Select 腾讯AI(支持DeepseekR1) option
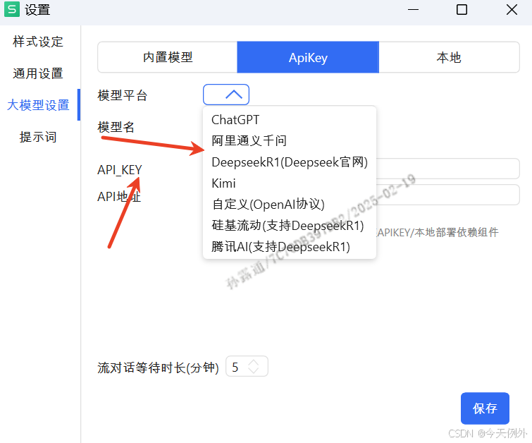The height and width of the screenshot is (443, 532). [x=280, y=247]
